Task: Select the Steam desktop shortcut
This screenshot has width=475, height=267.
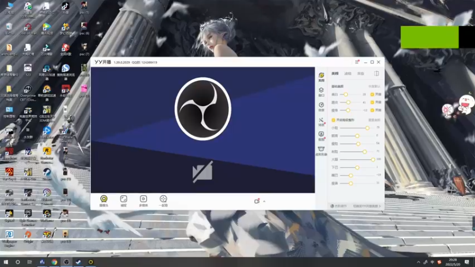Action: (x=47, y=174)
